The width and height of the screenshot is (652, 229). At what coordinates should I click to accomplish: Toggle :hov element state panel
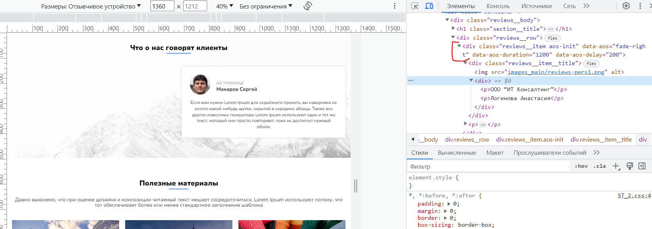tap(581, 166)
